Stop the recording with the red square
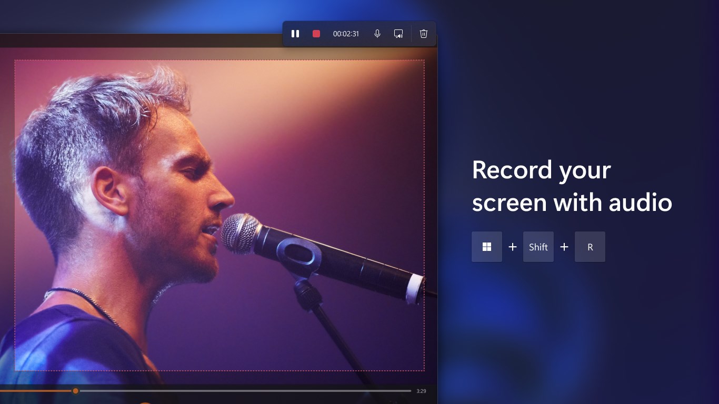This screenshot has height=404, width=719. pyautogui.click(x=316, y=34)
